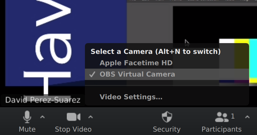This screenshot has width=257, height=135.
Task: Open the Participants people icon
Action: coord(222,117)
